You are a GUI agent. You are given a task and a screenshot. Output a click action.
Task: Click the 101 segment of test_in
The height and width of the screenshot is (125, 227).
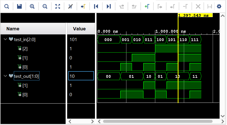tap(172, 40)
